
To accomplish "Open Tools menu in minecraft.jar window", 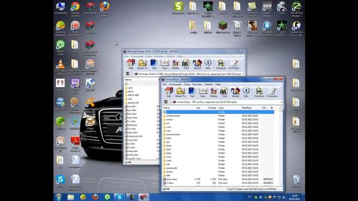I will coord(187,84).
